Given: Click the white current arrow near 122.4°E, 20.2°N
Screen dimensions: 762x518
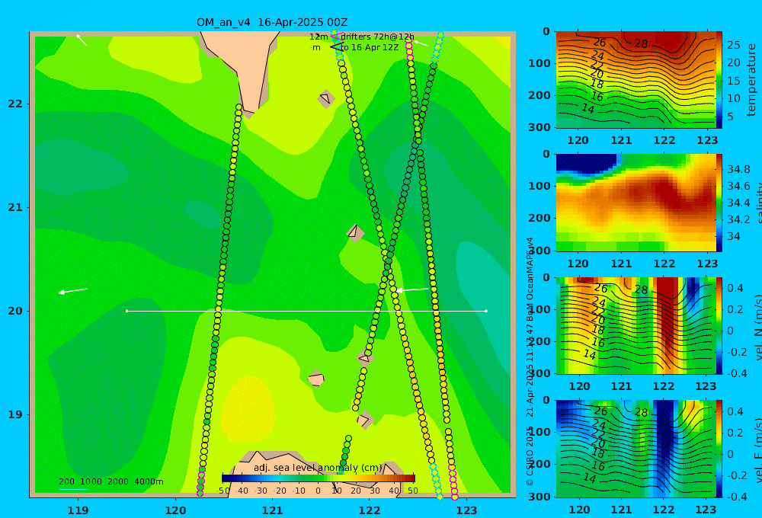Looking at the screenshot, I should click(413, 289).
